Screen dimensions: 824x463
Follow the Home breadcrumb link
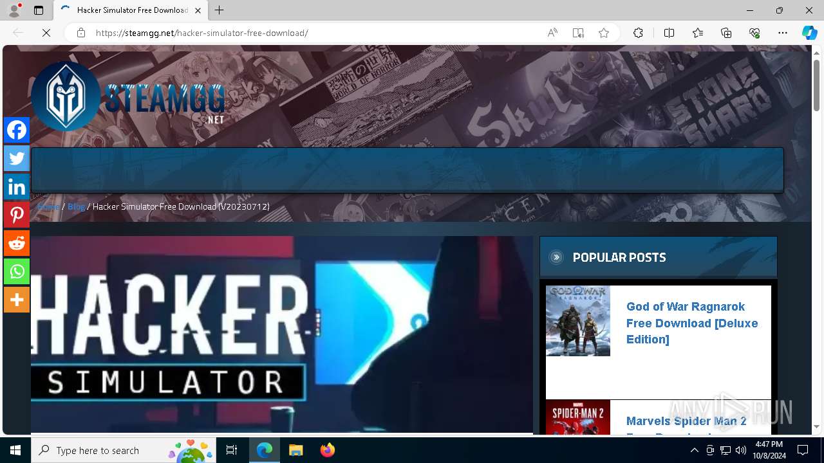click(x=48, y=206)
